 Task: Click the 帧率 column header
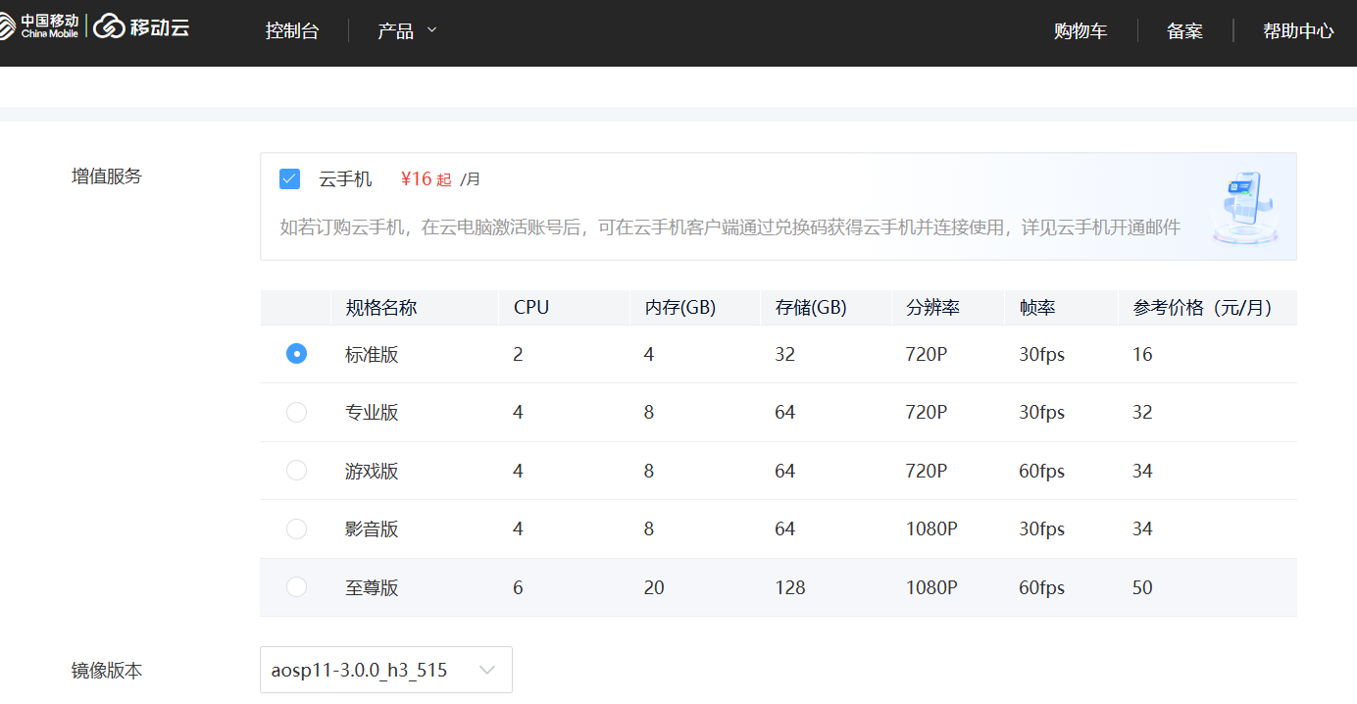pyautogui.click(x=1037, y=308)
